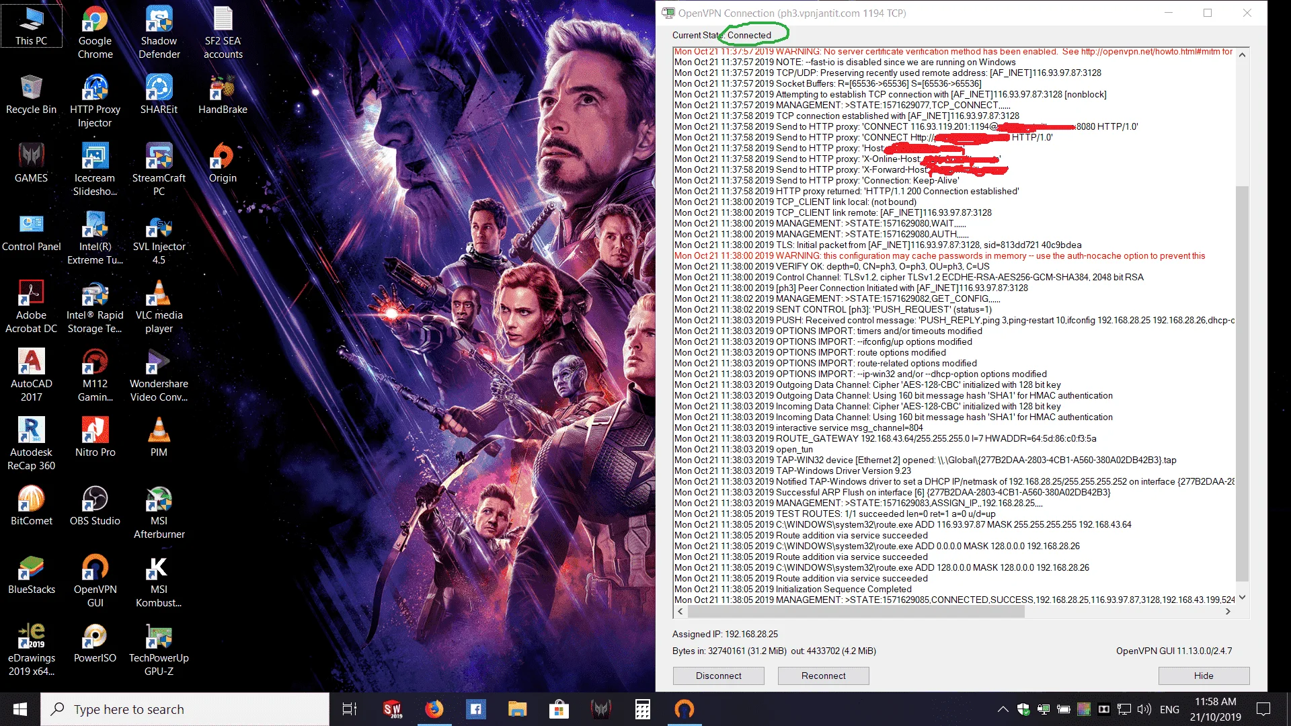Viewport: 1291px width, 726px height.
Task: Select Icecream Slideshow Maker shortcut
Action: [x=95, y=169]
